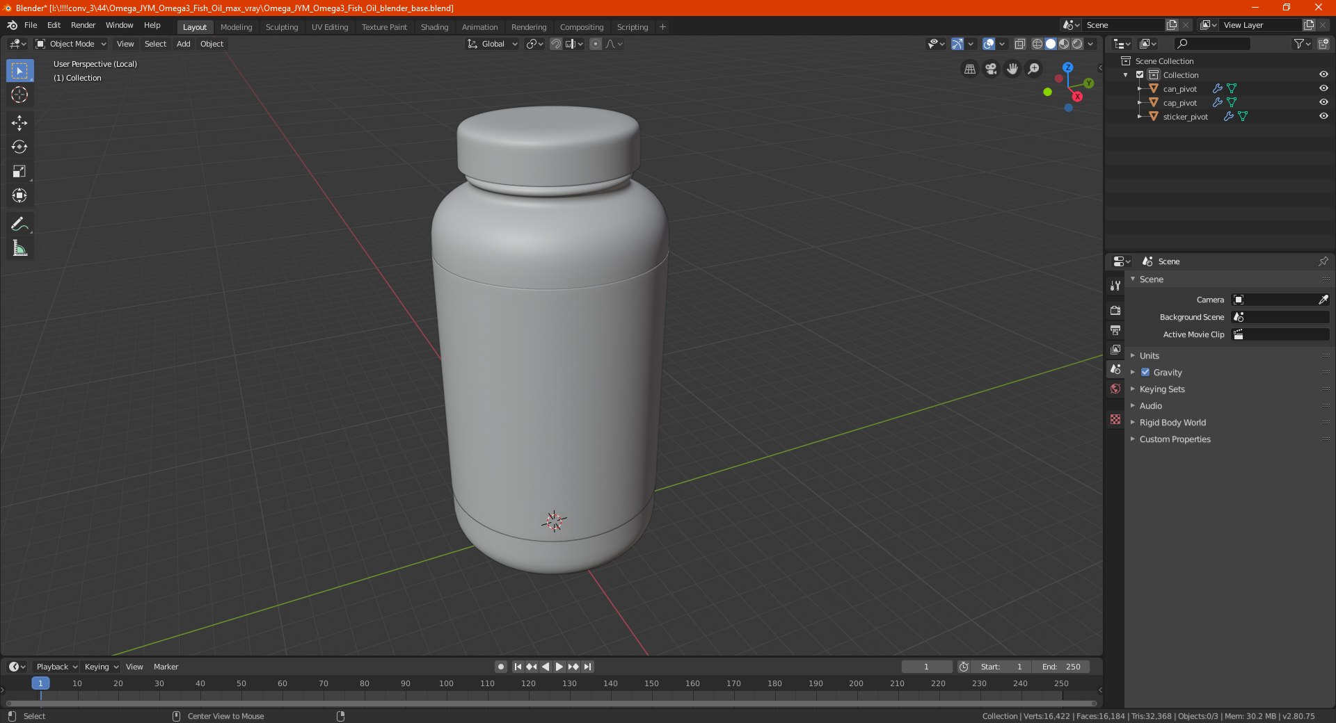
Task: Switch to the UV Editing workspace tab
Action: [330, 27]
